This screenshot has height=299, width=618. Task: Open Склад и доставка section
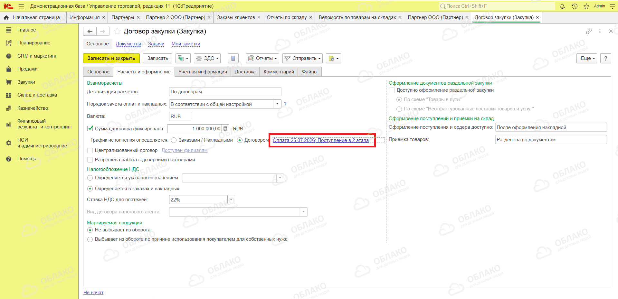pos(37,95)
